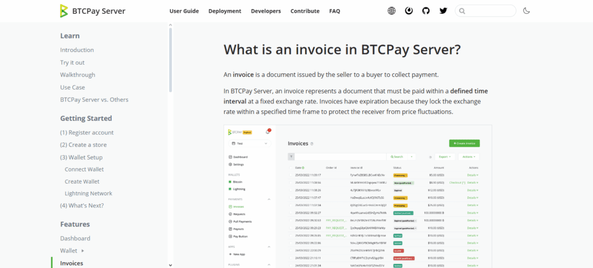Click the magnifier icon in search box
Screen dimensions: 593x268
pyautogui.click(x=463, y=11)
